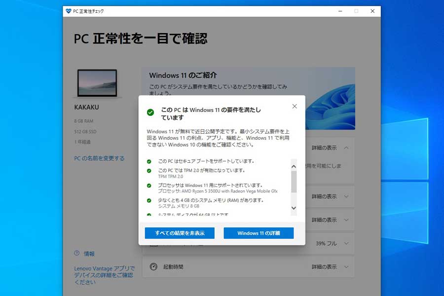Click the 情報 question mark icon
Image resolution: width=444 pixels, height=296 pixels.
tap(77, 253)
